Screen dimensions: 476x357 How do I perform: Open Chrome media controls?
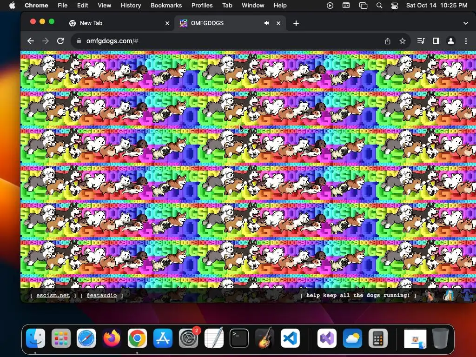tap(421, 41)
